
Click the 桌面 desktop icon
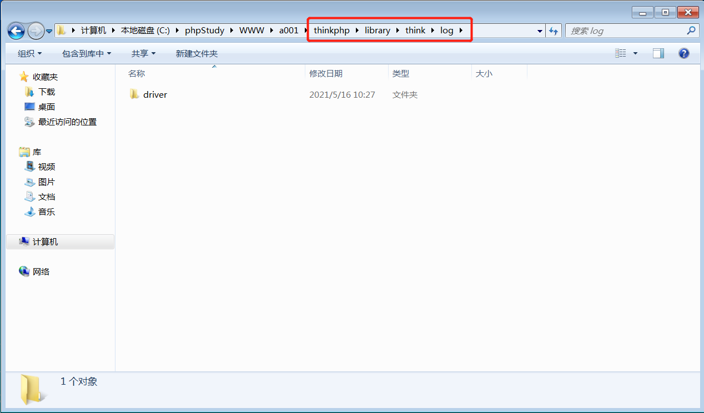click(29, 107)
